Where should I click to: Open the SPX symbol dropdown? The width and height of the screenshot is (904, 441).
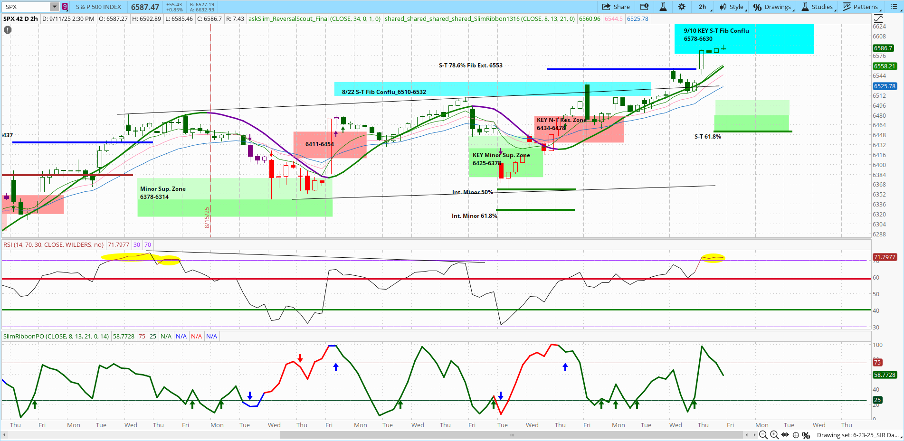(54, 7)
